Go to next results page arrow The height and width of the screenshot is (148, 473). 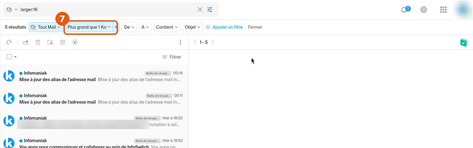(213, 42)
